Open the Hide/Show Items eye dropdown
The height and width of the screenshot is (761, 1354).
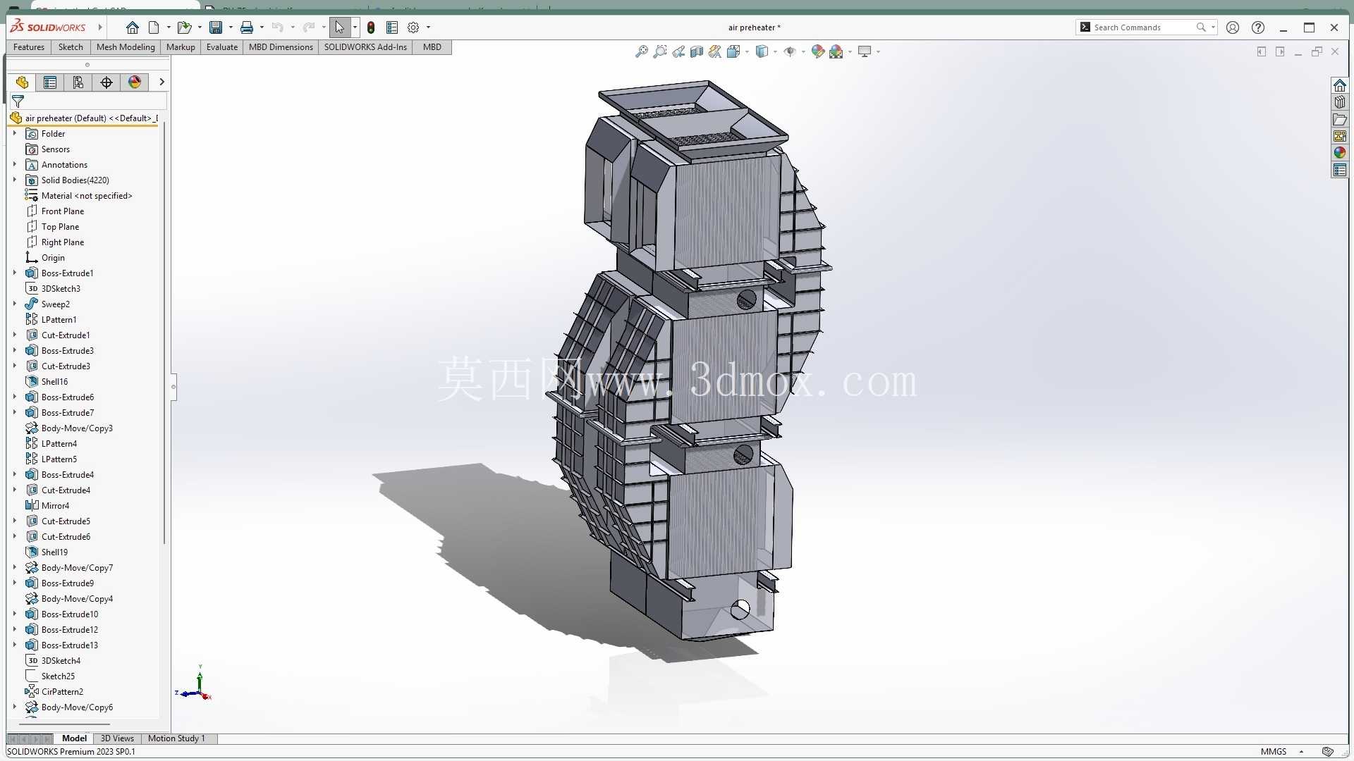coord(803,51)
